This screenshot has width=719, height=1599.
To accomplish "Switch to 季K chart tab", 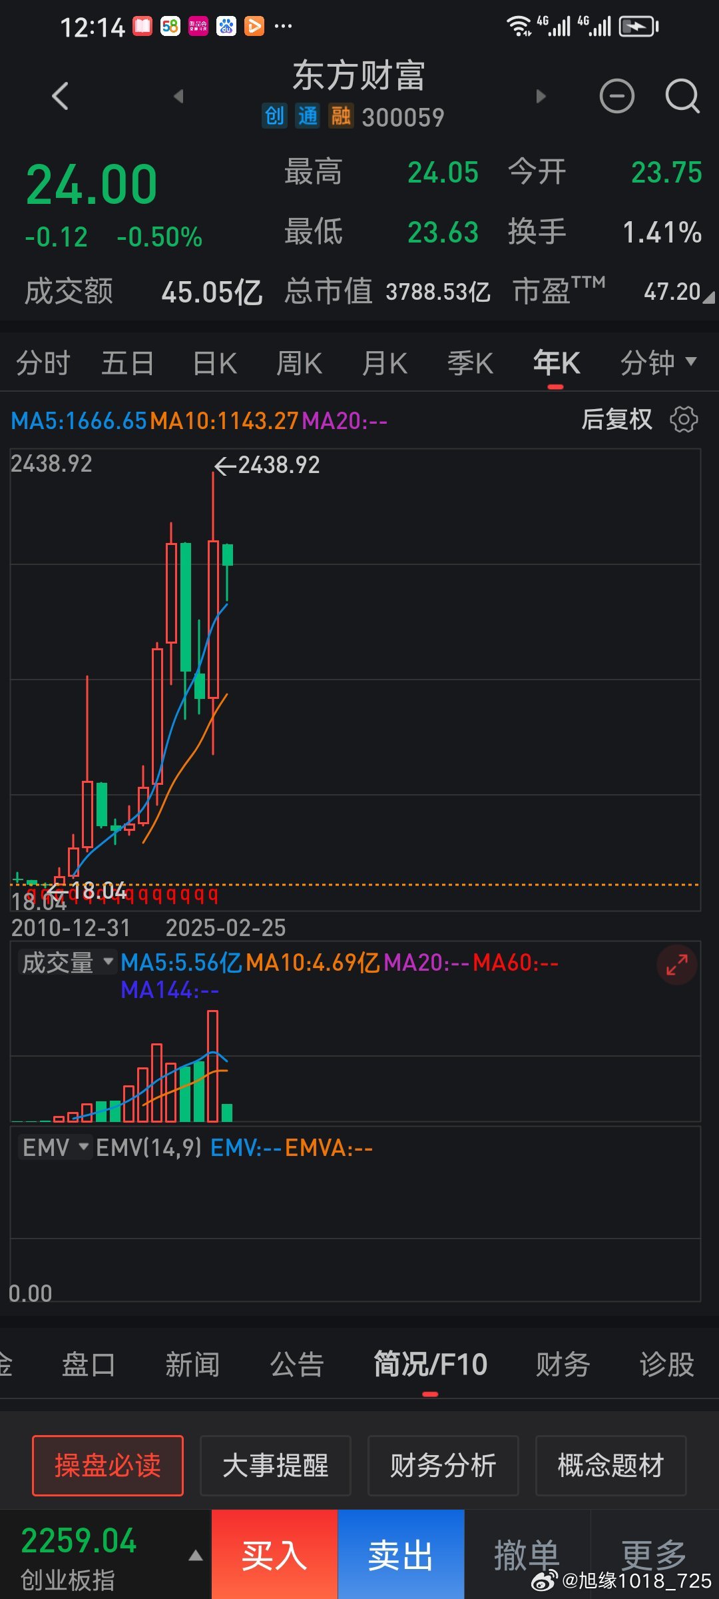I will (470, 363).
